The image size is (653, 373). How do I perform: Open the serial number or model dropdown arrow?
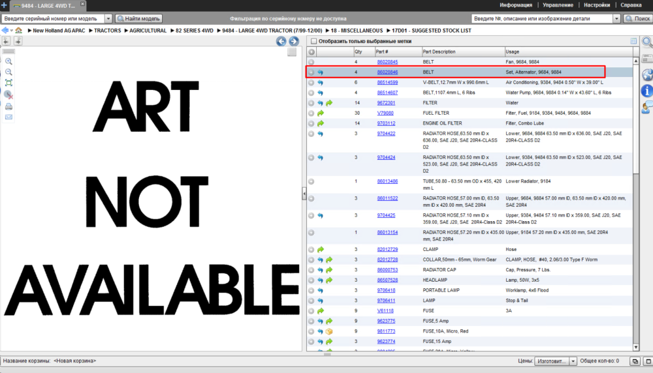click(108, 18)
